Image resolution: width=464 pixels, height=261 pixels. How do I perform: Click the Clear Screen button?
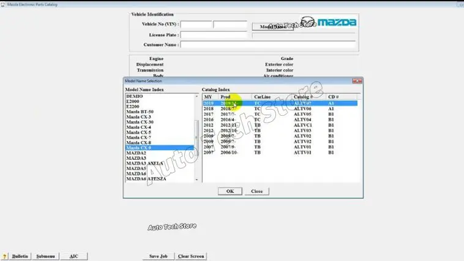click(x=191, y=256)
